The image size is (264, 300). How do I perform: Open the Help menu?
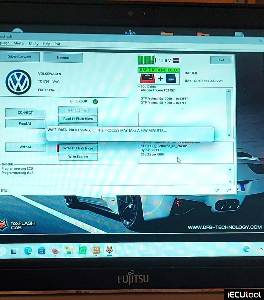click(46, 44)
